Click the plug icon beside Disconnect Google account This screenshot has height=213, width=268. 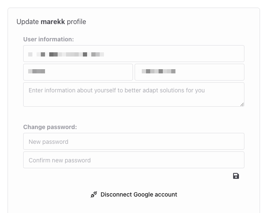(x=94, y=194)
